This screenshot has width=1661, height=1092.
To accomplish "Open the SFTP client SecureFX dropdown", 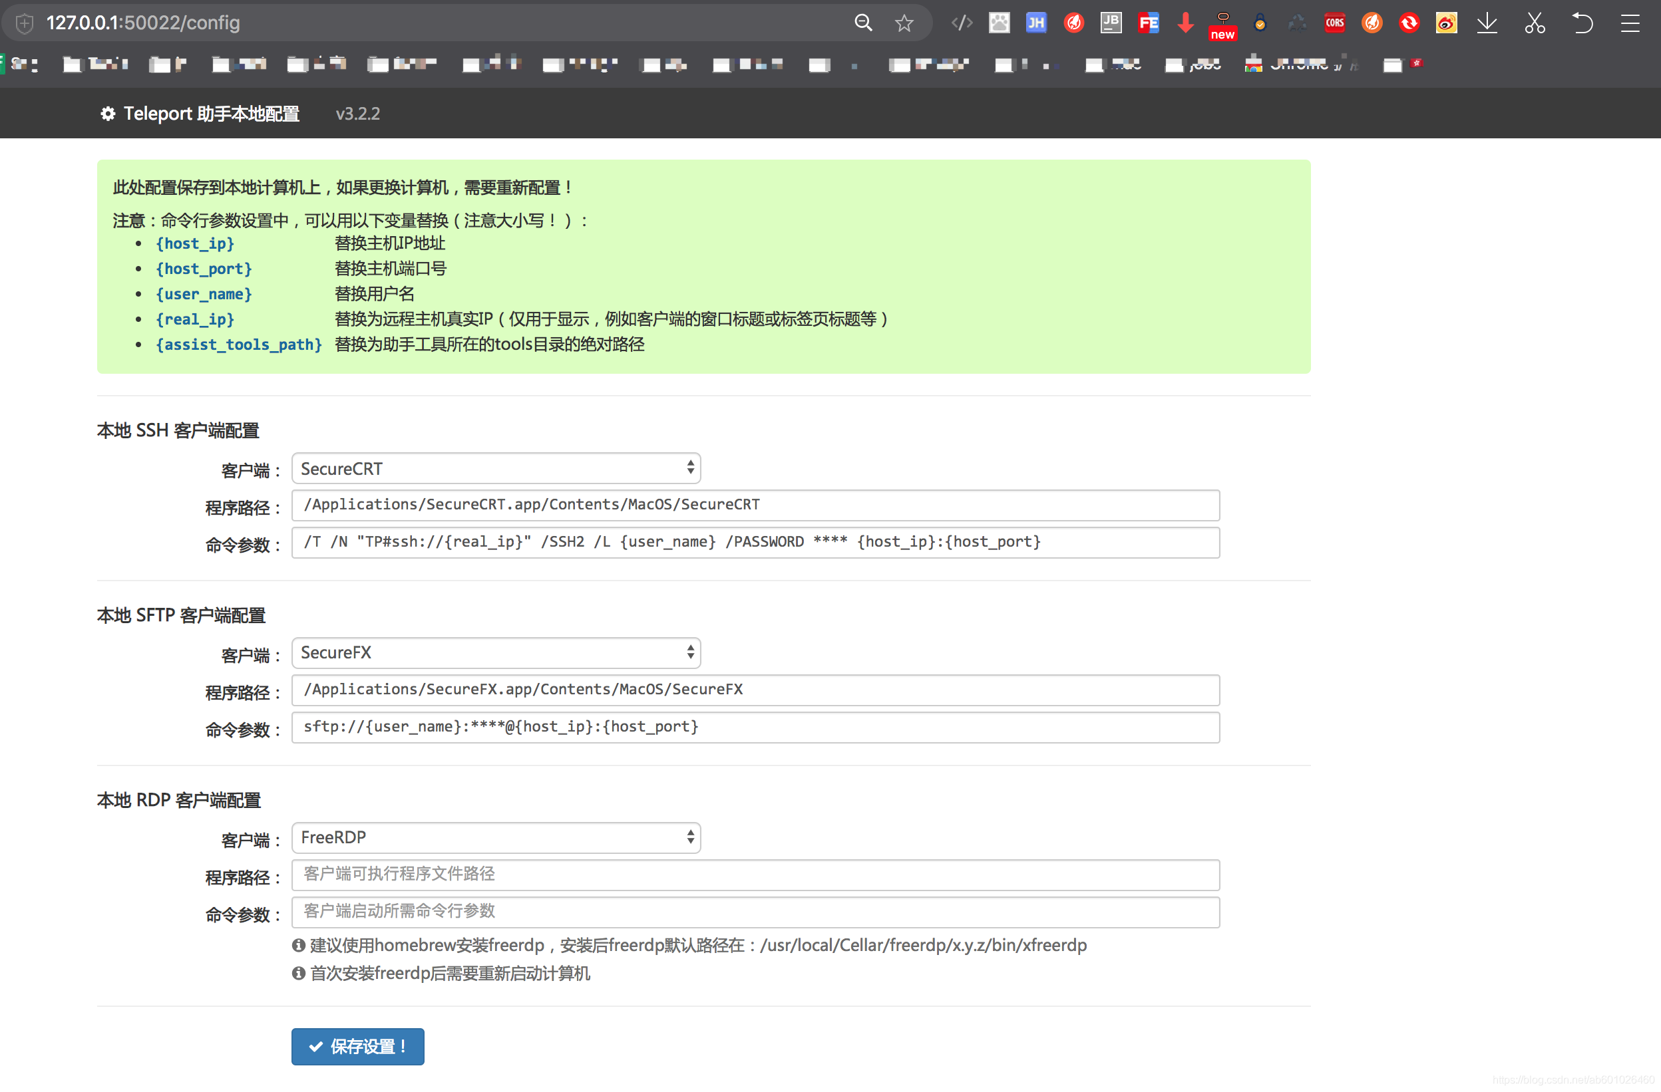I will coord(496,652).
